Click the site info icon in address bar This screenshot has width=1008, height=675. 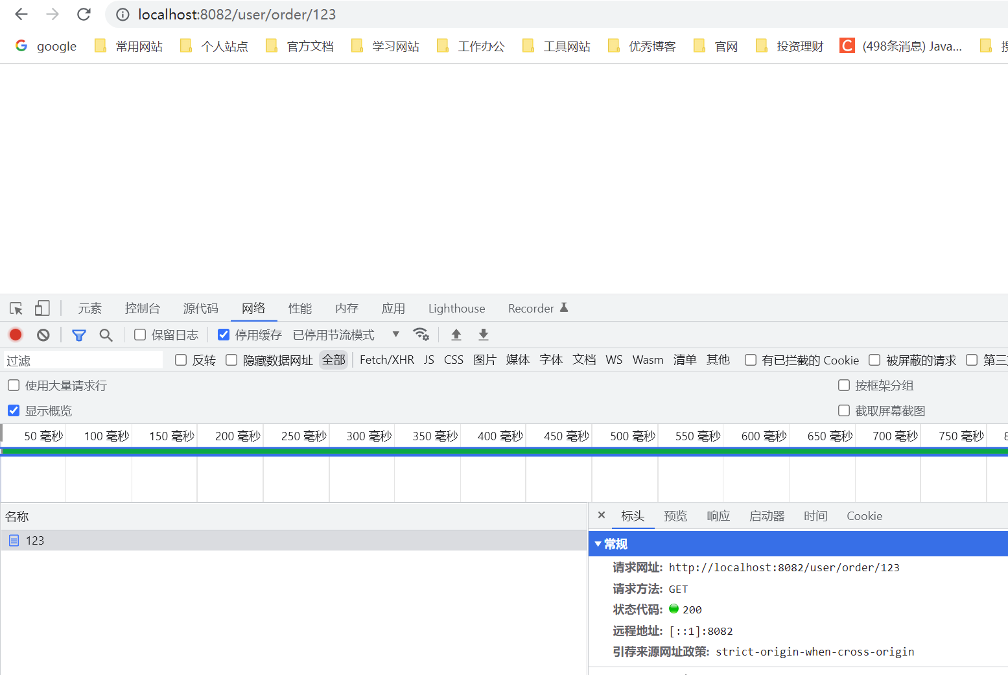tap(123, 14)
